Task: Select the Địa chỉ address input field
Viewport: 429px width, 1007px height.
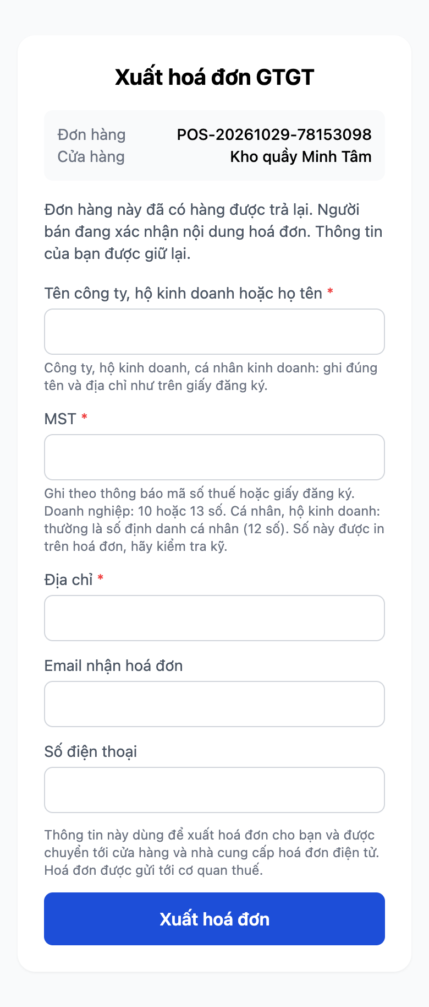Action: pyautogui.click(x=215, y=618)
